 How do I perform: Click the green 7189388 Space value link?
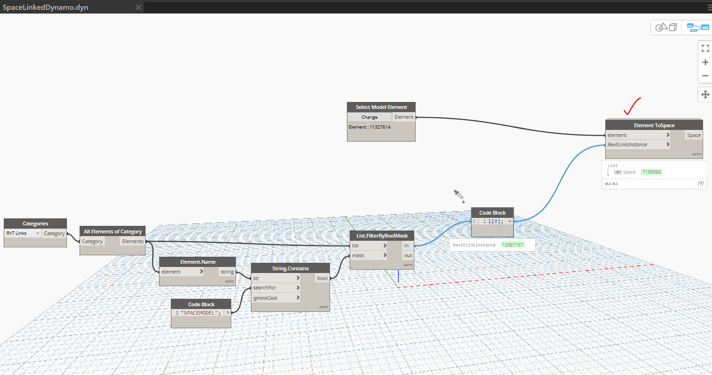point(651,172)
